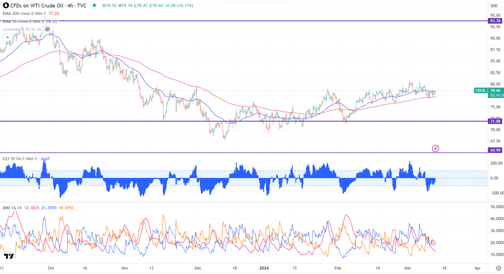Open chart settings gear at bottom right

pos(498,268)
